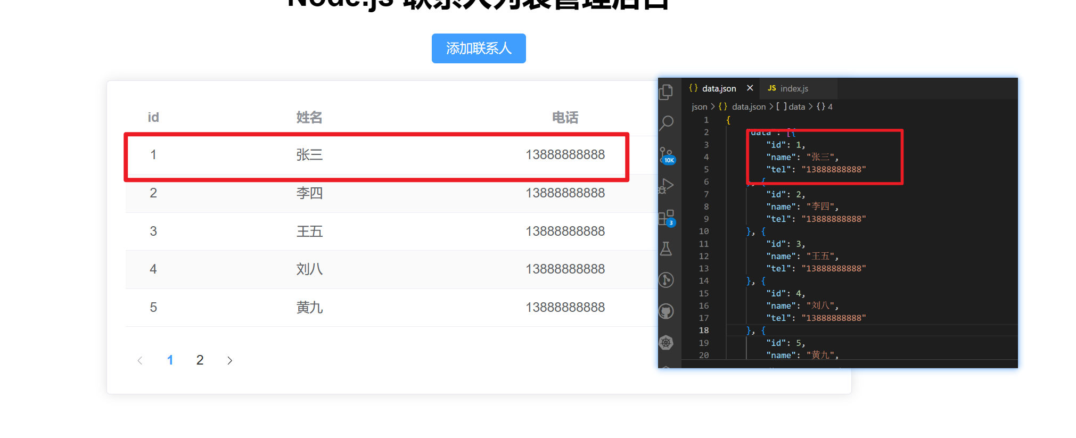Click the '姓名' column header

(309, 117)
